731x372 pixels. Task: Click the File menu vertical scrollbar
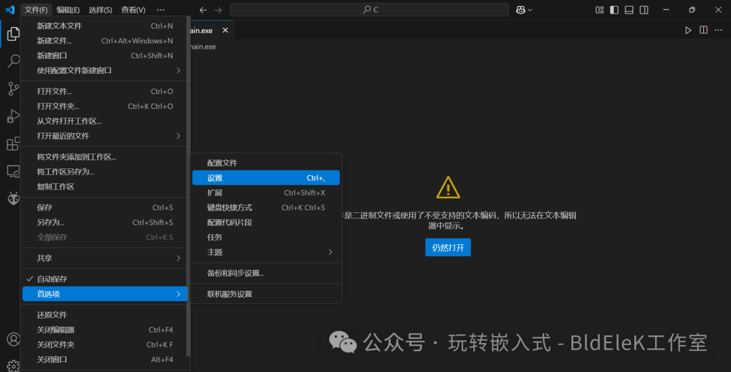point(189,186)
